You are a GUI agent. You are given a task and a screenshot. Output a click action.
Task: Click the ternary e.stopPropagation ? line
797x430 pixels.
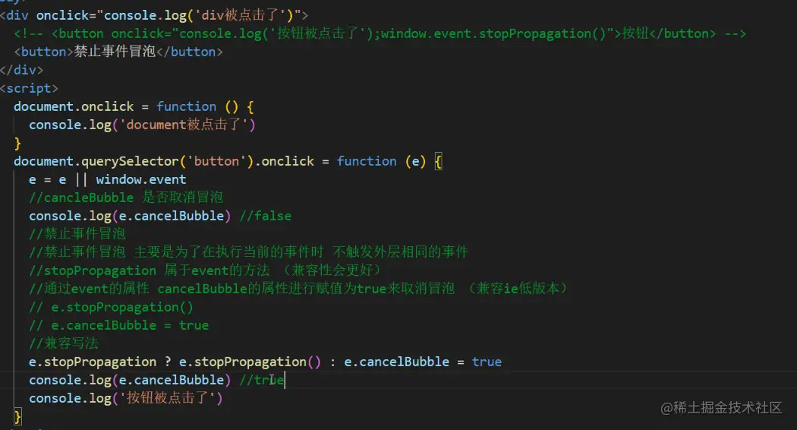coord(265,362)
